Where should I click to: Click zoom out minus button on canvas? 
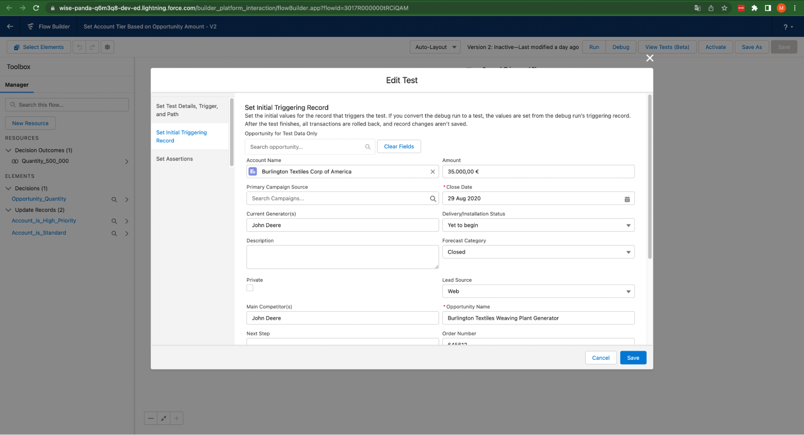click(x=151, y=418)
